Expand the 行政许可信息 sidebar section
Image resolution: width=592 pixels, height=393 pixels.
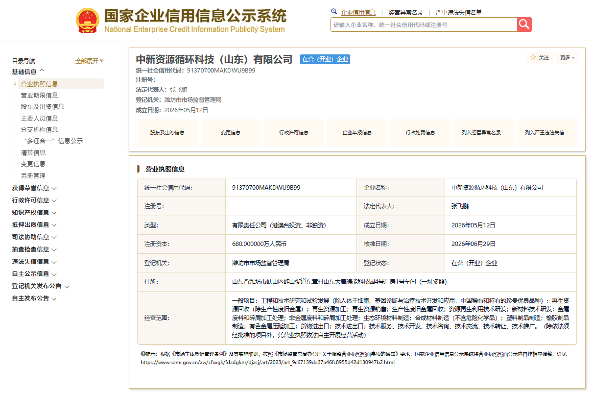click(34, 200)
